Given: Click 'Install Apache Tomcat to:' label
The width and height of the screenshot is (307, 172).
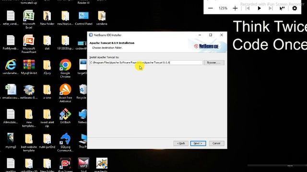Looking at the screenshot, I should point(104,57).
